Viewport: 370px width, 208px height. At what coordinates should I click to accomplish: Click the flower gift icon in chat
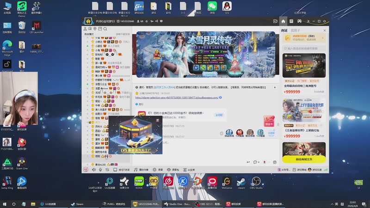point(265,162)
